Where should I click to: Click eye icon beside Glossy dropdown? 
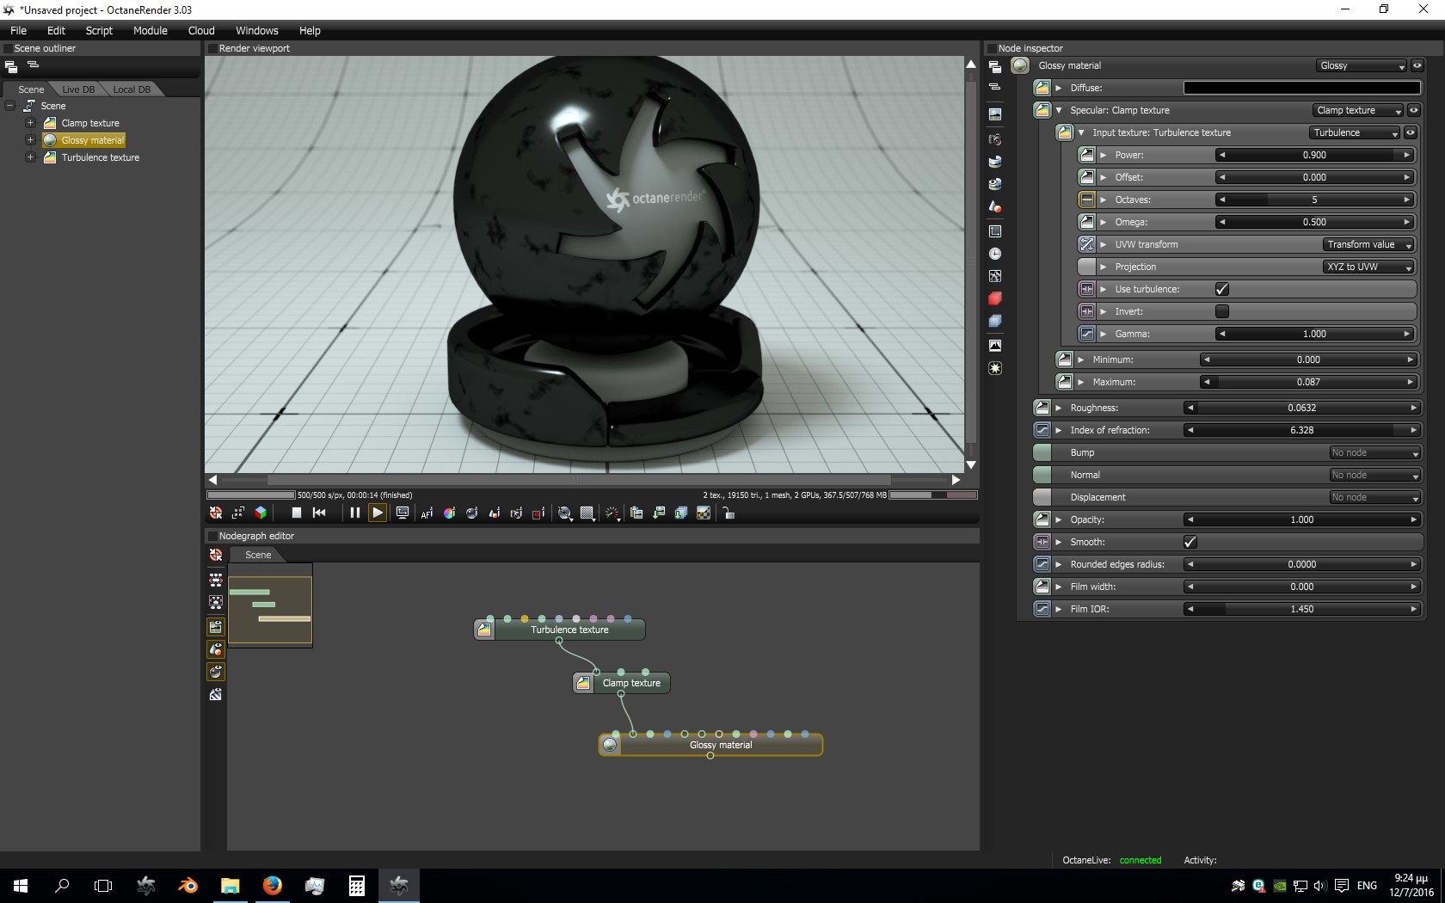pyautogui.click(x=1417, y=65)
